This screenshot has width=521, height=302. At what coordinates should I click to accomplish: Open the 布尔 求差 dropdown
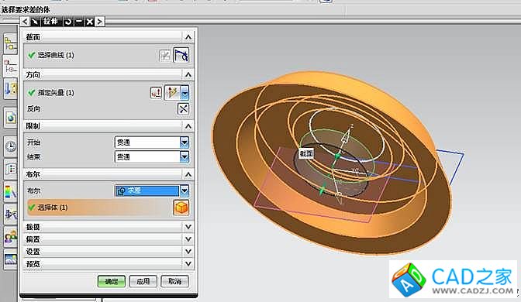pyautogui.click(x=184, y=190)
